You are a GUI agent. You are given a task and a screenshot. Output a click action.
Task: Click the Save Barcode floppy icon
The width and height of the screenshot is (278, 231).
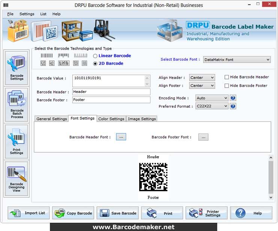104,213
